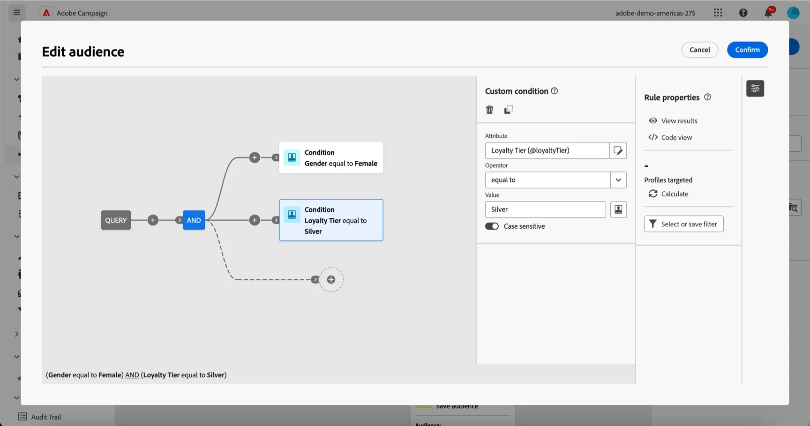Click the Cancel button

(699, 50)
